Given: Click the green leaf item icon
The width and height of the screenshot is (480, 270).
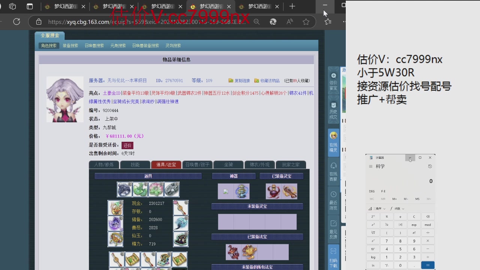Looking at the screenshot, I should click(x=140, y=190).
